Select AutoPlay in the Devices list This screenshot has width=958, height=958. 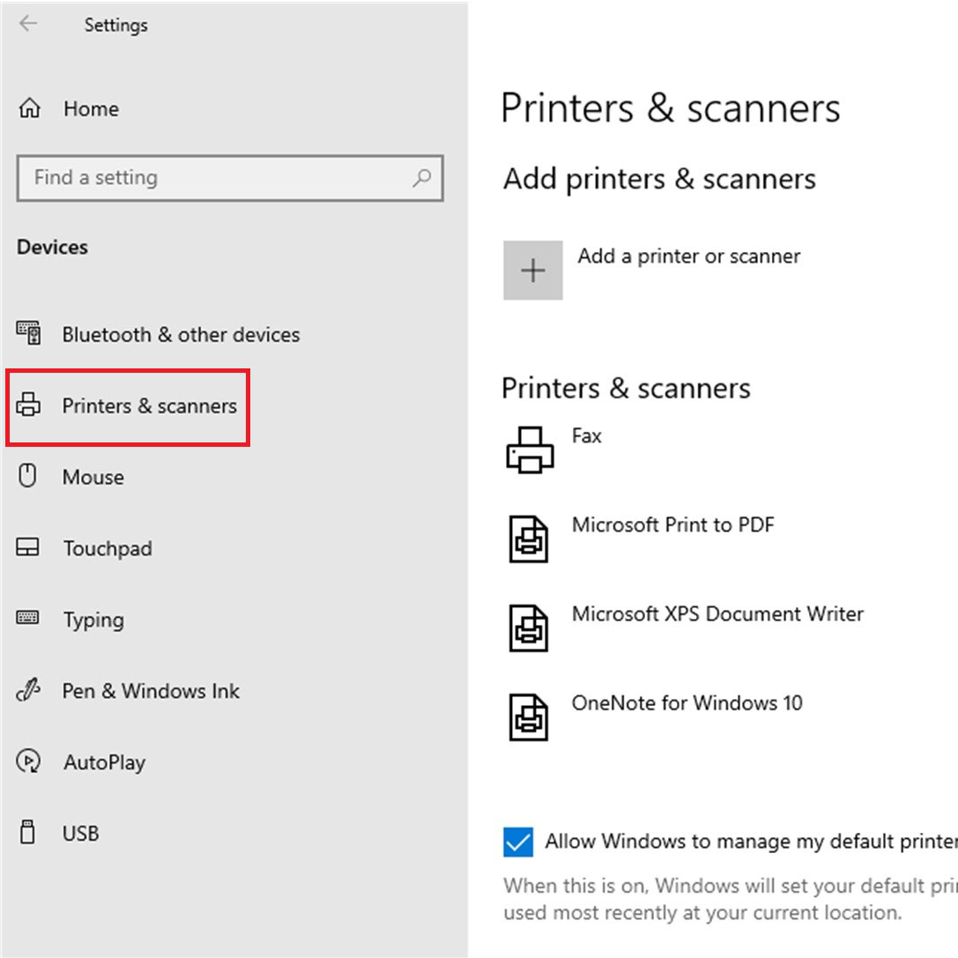tap(104, 762)
